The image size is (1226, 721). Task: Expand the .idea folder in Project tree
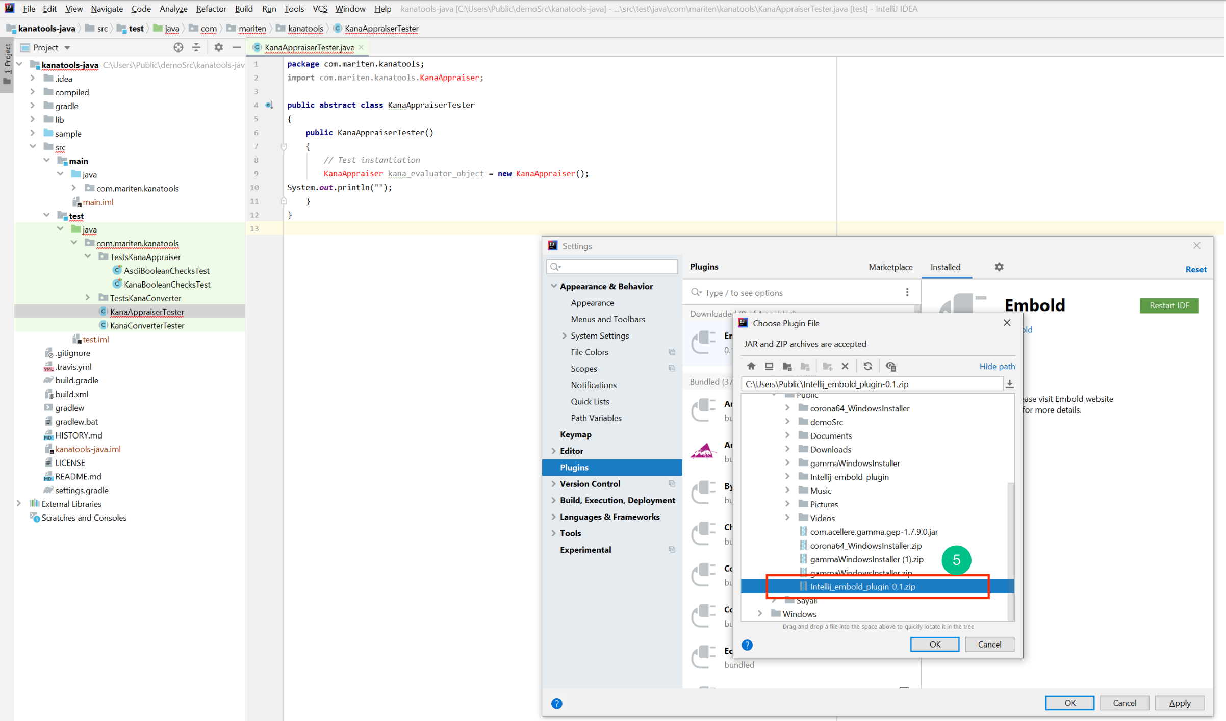coord(33,78)
